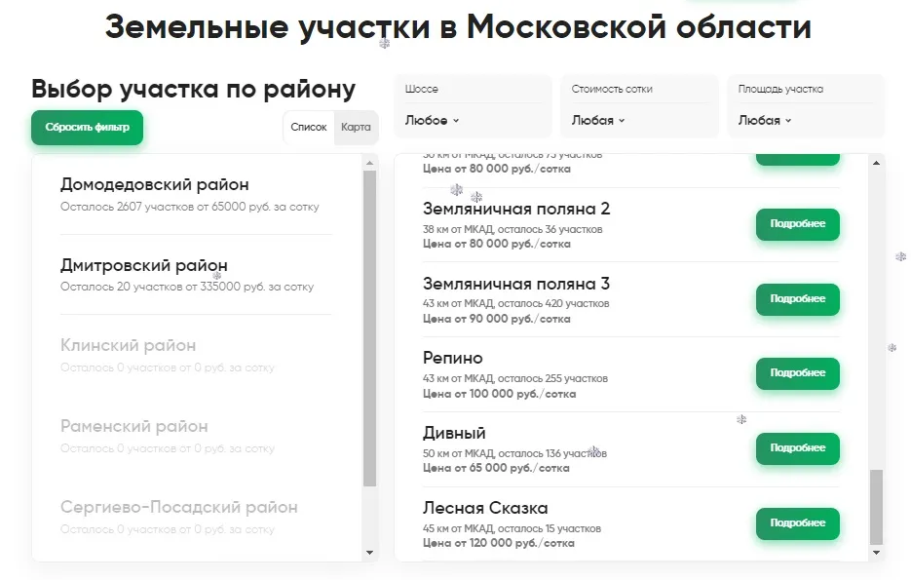Screen dimensions: 911x580
Task: Click Подробнее next to Репино
Action: 797,373
